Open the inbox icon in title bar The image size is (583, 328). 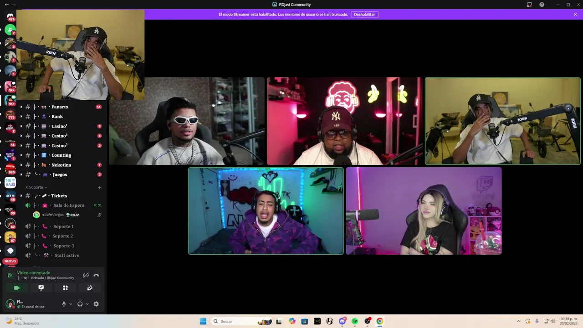pyautogui.click(x=529, y=5)
